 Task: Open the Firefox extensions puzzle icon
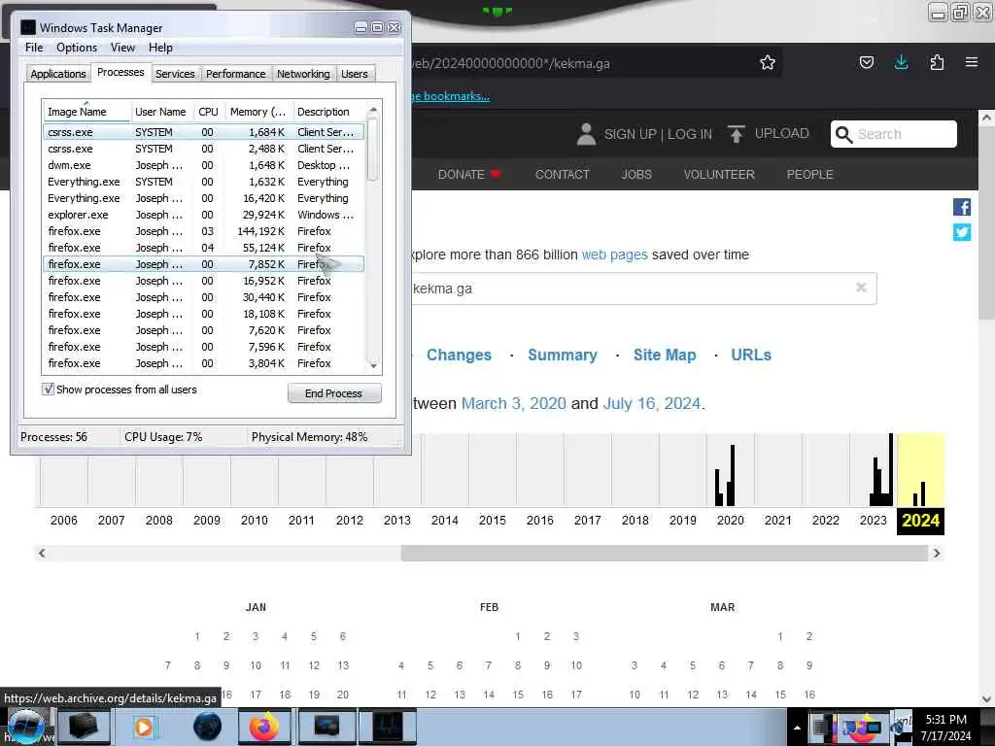937,62
